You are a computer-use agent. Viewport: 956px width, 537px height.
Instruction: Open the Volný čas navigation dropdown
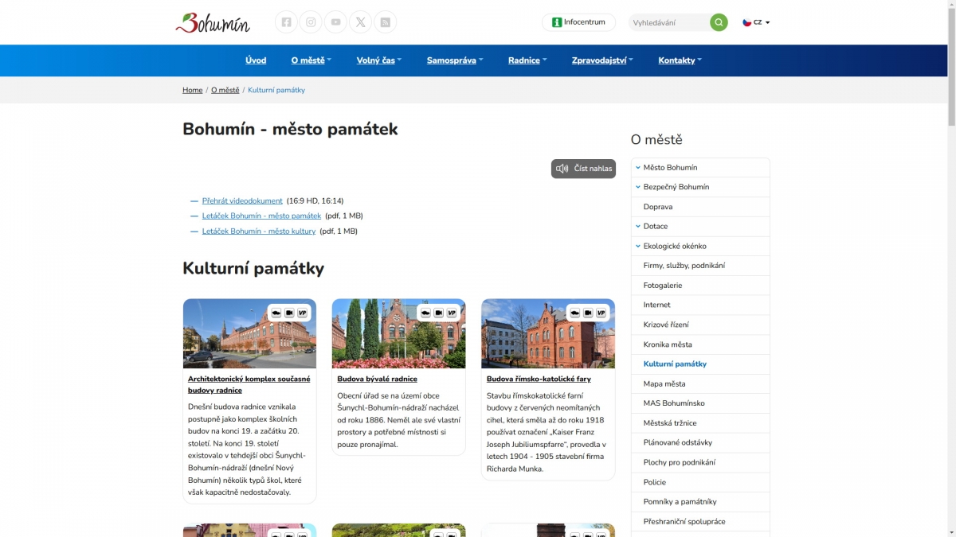point(379,60)
